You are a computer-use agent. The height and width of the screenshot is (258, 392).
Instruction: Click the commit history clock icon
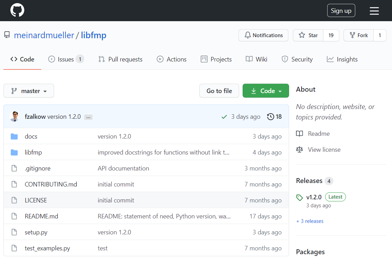271,117
